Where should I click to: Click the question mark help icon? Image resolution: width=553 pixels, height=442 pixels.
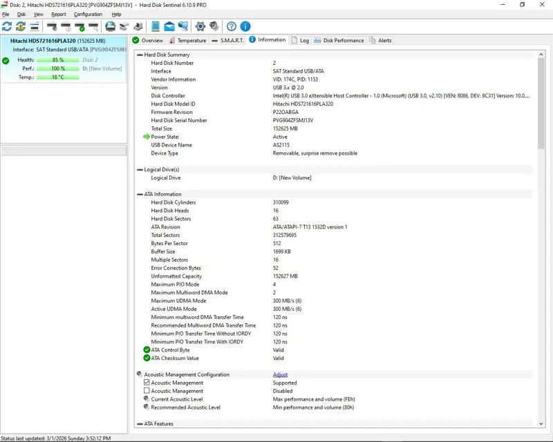coord(232,26)
